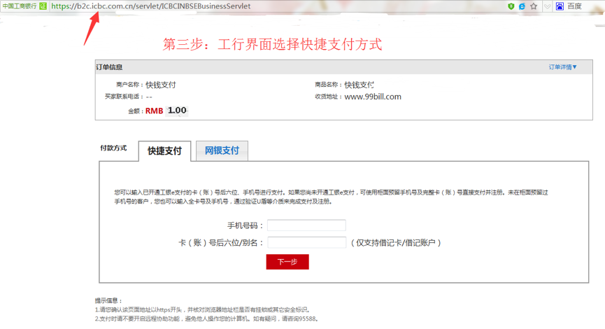This screenshot has width=605, height=329.
Task: Click the 订单信息 header label
Action: [x=109, y=67]
